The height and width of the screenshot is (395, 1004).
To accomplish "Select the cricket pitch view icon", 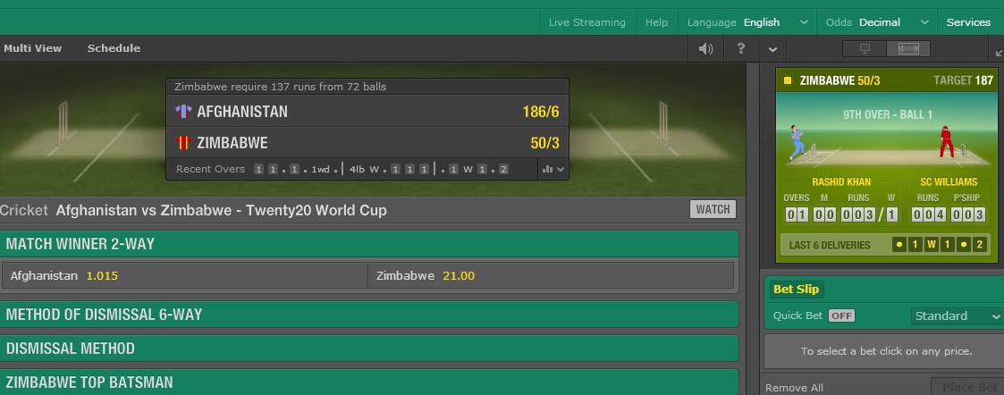I will 907,49.
